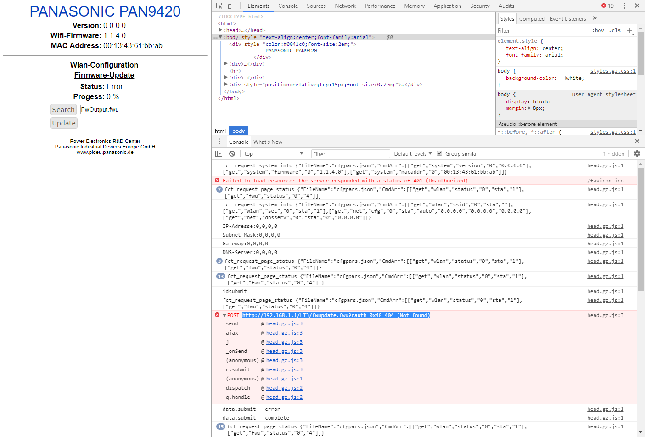Toggle device toolbar icon
Screen dimensions: 645x437
[231, 6]
